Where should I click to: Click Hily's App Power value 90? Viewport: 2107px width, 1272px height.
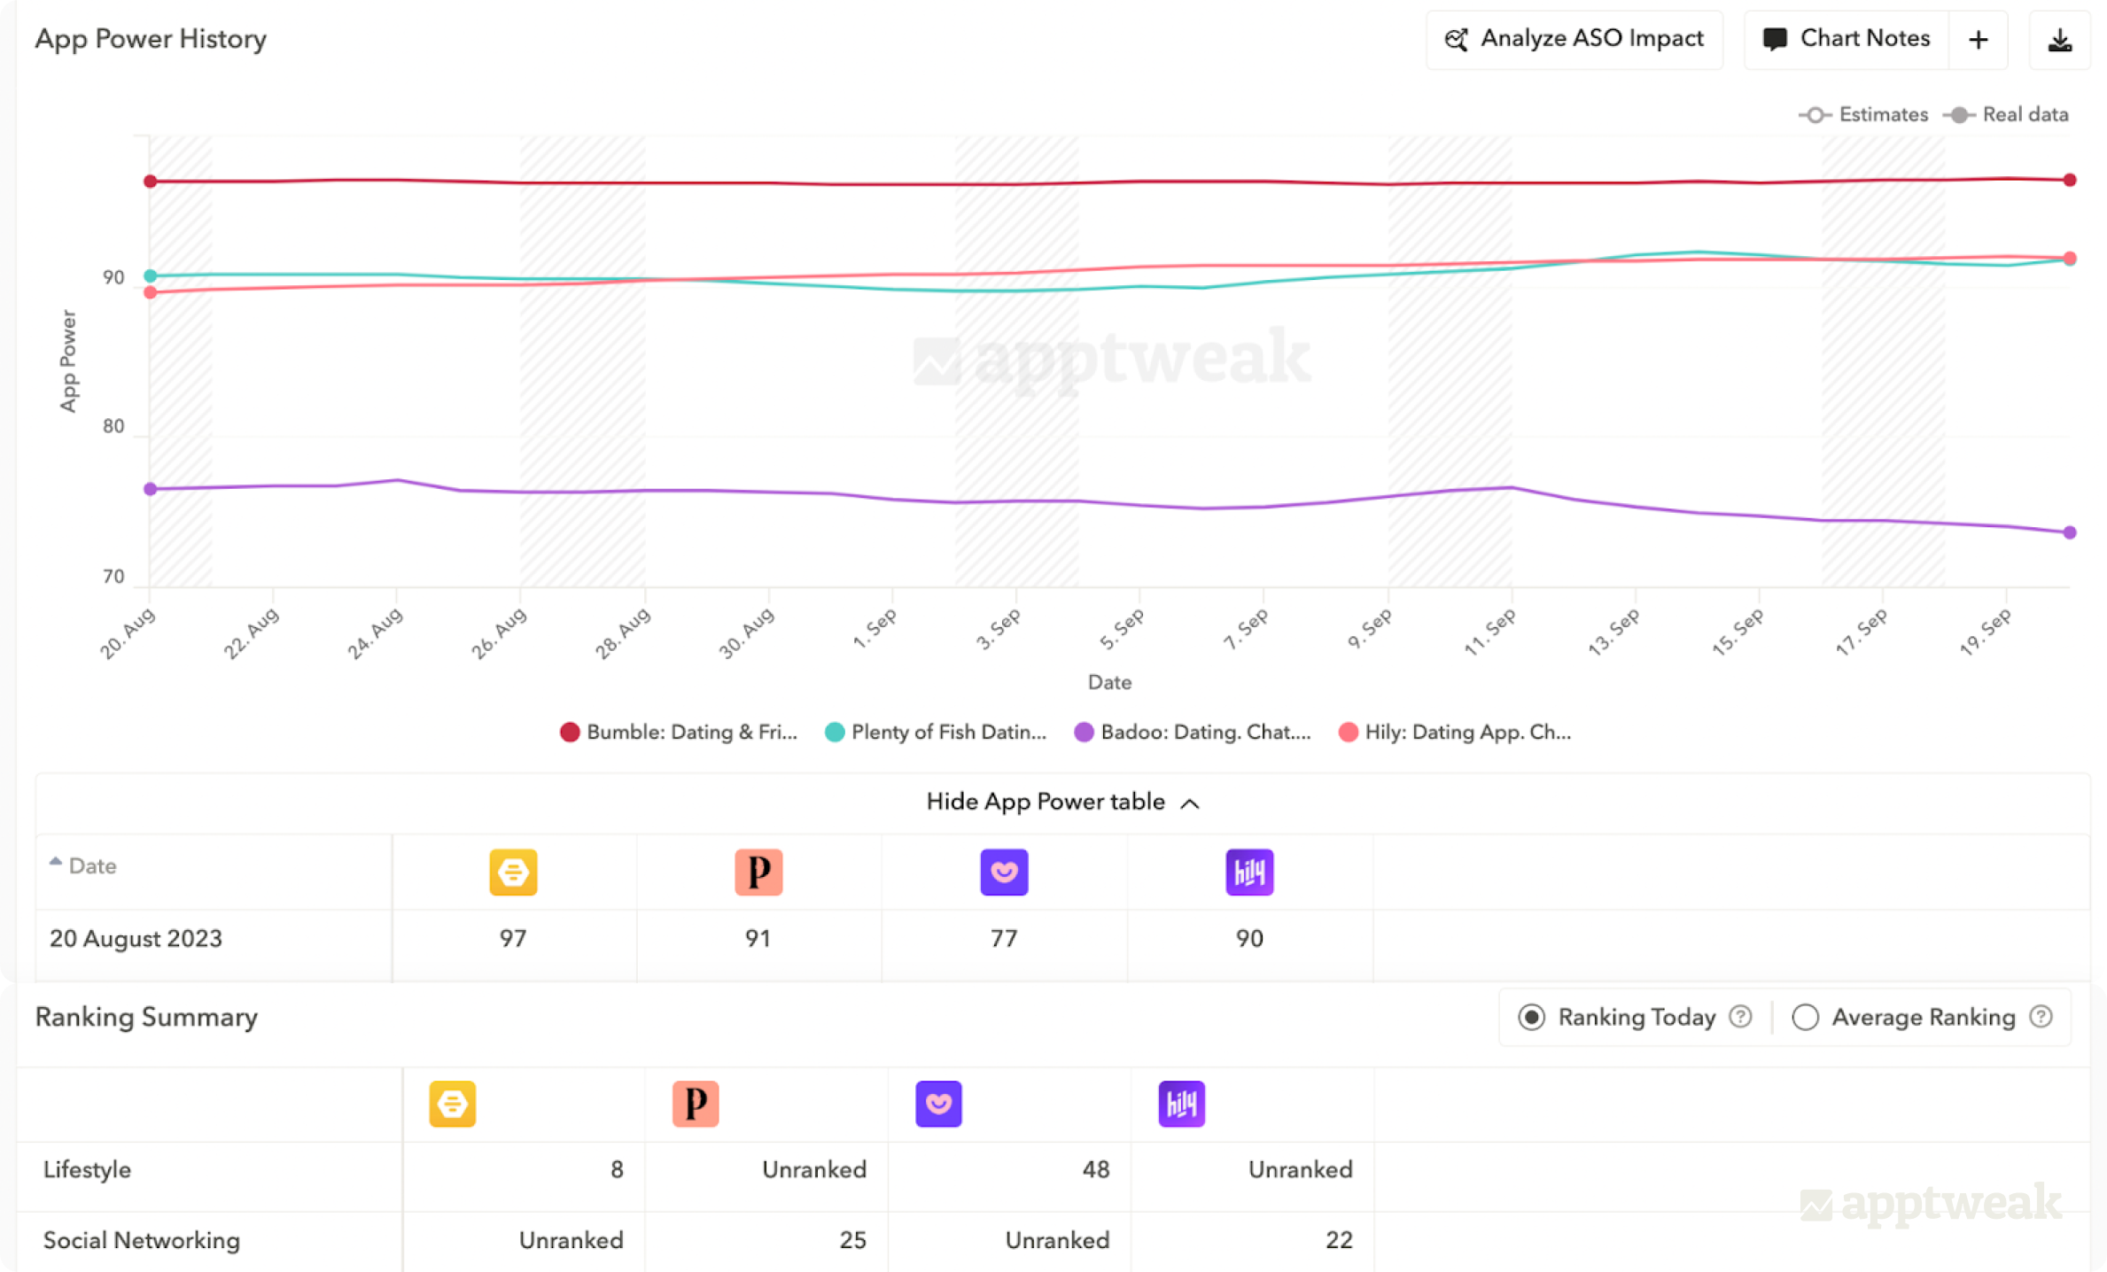1249,939
